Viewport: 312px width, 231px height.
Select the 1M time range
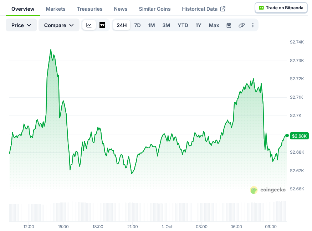pos(152,25)
